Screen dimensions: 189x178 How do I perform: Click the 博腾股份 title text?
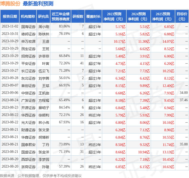coord(10,4)
